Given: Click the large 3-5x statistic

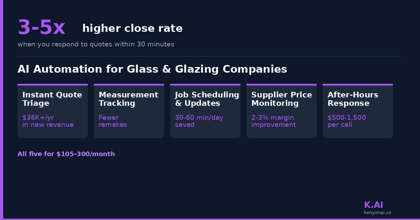Looking at the screenshot, I should pos(41,28).
